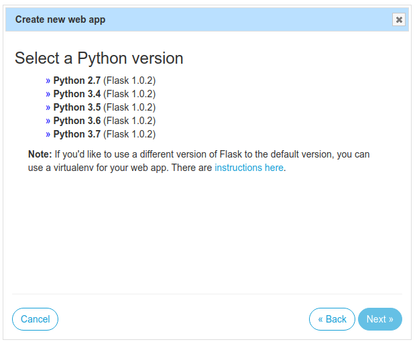This screenshot has height=346, width=417.
Task: Click Flask 1.0.2 text next to Python 3.7
Action: click(x=129, y=134)
